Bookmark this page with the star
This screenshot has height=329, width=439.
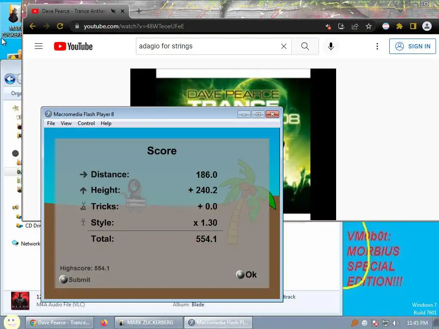[x=368, y=26]
